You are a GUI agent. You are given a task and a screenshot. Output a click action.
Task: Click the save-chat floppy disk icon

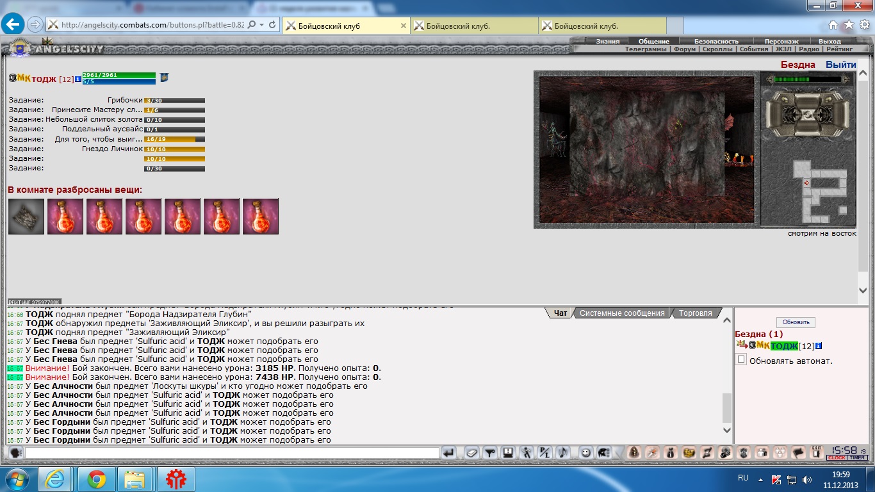(508, 453)
